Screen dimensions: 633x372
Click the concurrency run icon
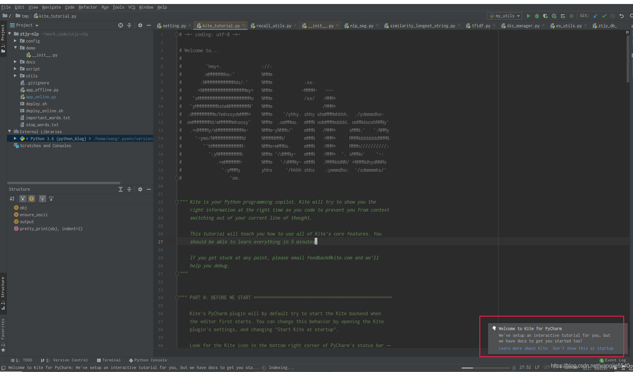(563, 16)
